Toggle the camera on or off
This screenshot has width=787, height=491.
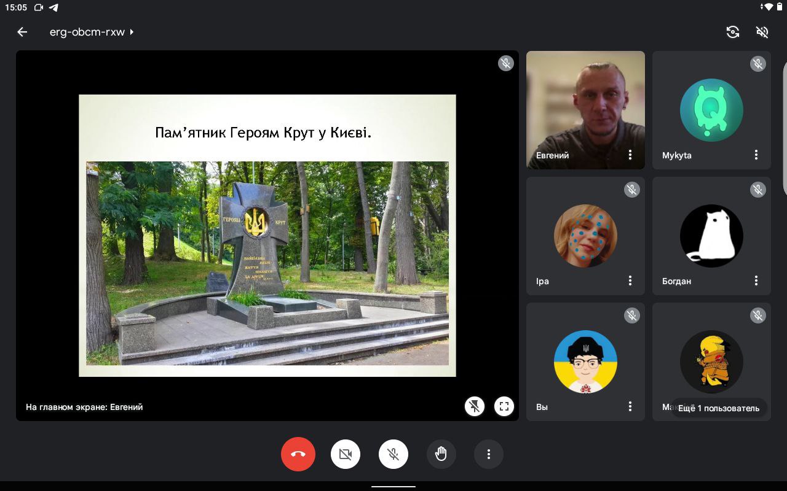346,454
